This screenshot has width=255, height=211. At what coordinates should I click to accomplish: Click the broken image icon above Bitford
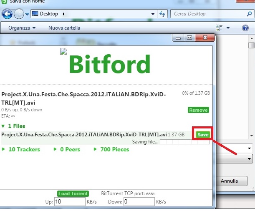pyautogui.click(x=63, y=51)
